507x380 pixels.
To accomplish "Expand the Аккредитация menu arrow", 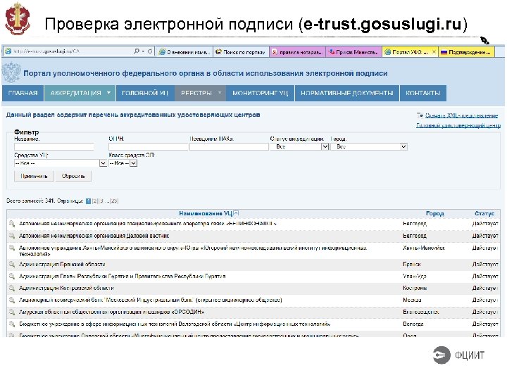I will (x=109, y=93).
